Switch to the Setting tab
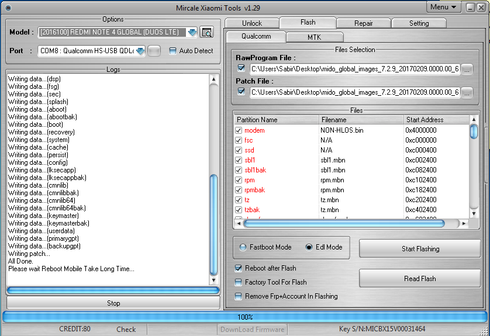Screen dimensions: 490x336 (x=419, y=23)
